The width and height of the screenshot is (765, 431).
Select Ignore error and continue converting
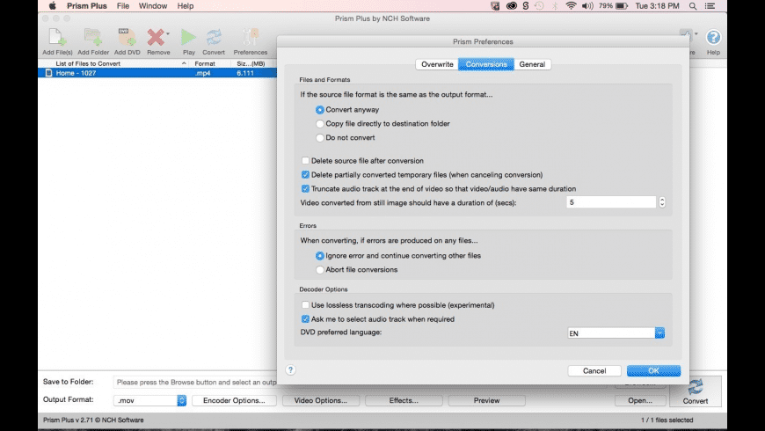(319, 256)
